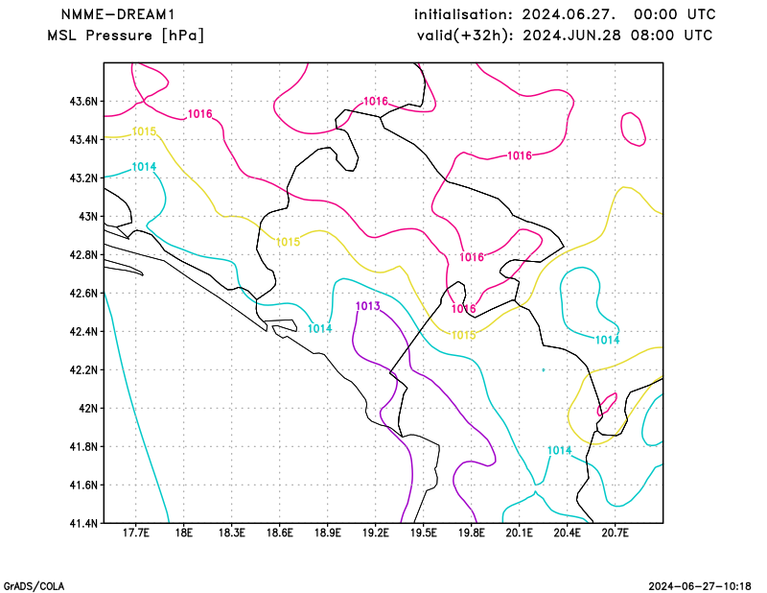
Task: Click the purple 1013 contour label
Action: (x=368, y=306)
